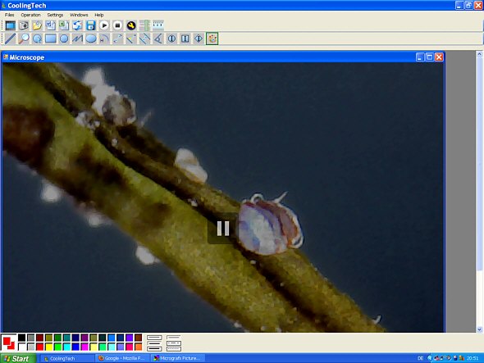Viewport: 484px width, 363px height.
Task: Choose the thickest line width option
Action: (154, 349)
